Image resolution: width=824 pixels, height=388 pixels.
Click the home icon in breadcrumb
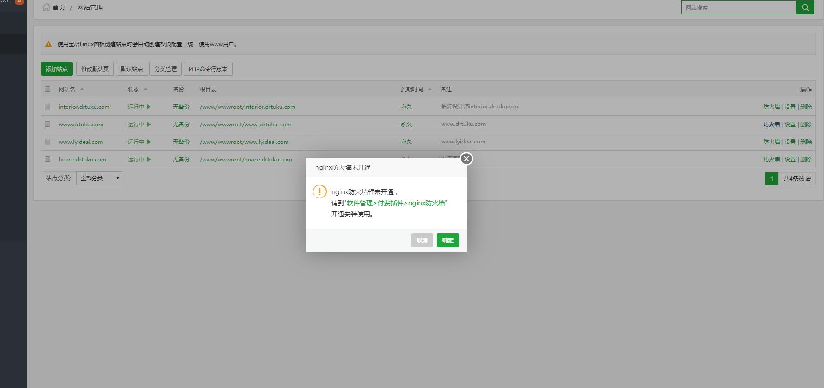[x=46, y=7]
